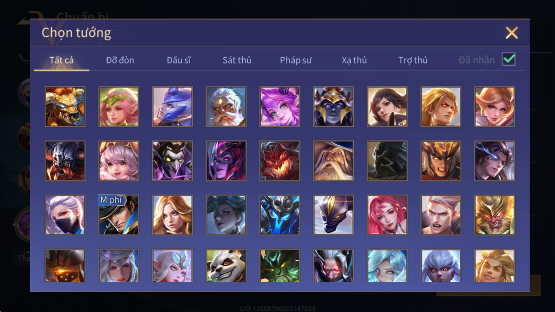Select the blue armored mech hero
Image resolution: width=555 pixels, height=312 pixels.
tap(280, 215)
